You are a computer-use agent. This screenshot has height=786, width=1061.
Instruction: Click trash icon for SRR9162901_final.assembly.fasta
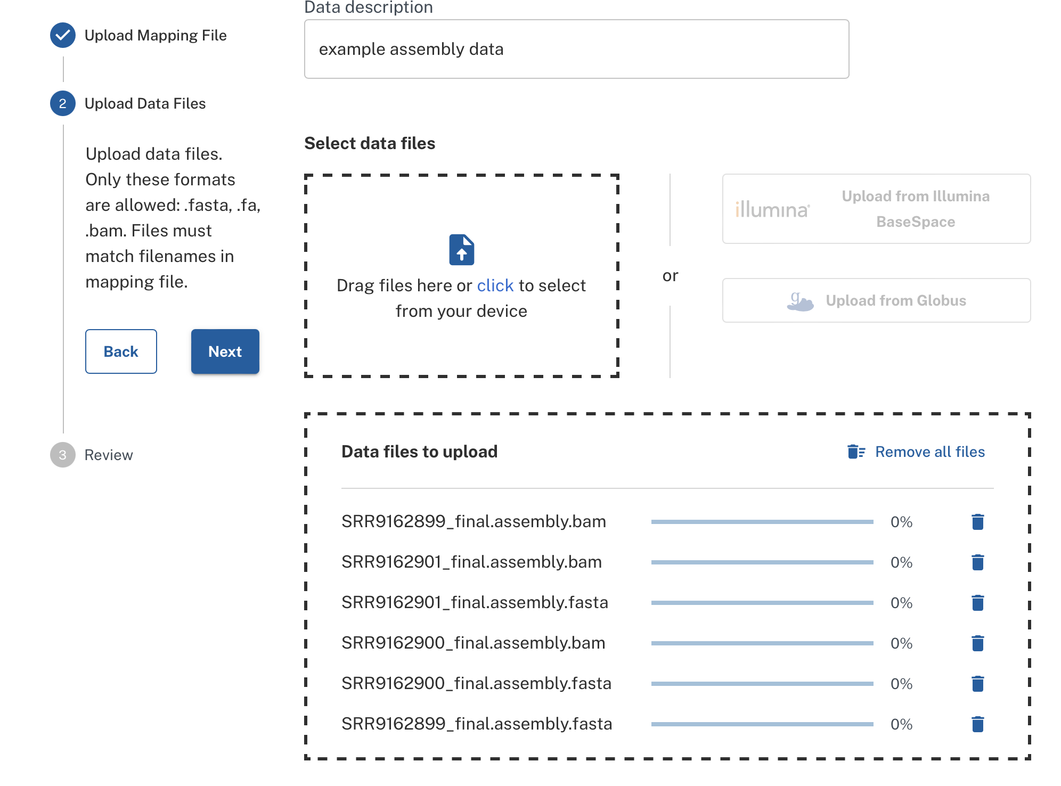977,603
